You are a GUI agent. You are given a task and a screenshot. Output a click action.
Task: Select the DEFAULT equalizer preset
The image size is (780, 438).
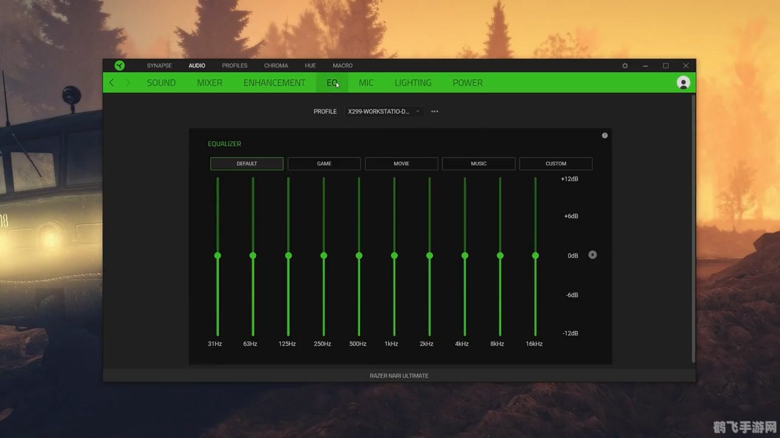pyautogui.click(x=247, y=164)
